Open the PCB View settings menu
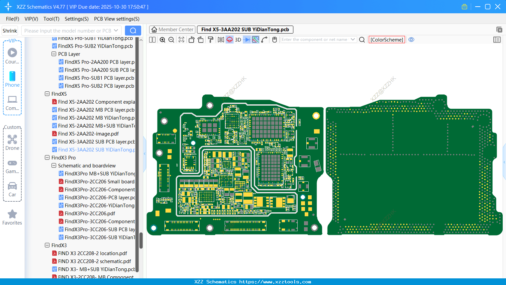 click(117, 19)
